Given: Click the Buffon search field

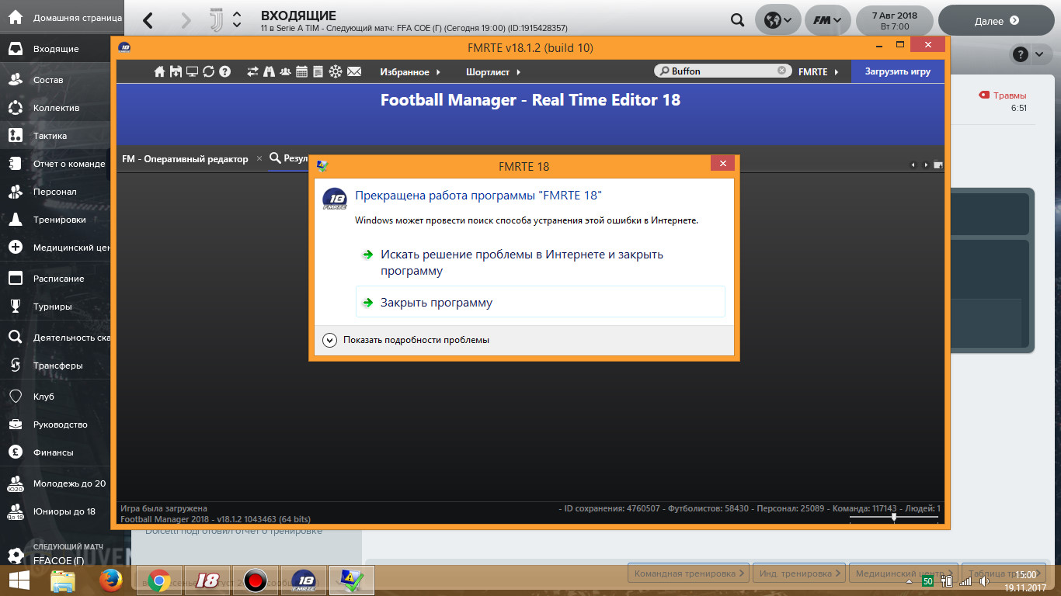Looking at the screenshot, I should tap(722, 71).
